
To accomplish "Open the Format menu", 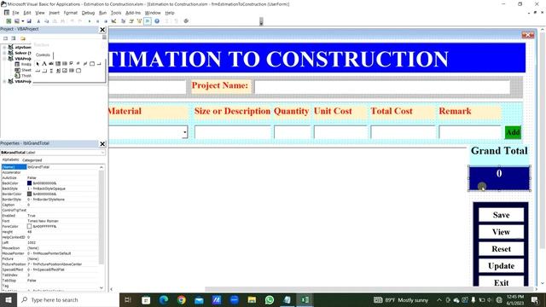I will [70, 13].
